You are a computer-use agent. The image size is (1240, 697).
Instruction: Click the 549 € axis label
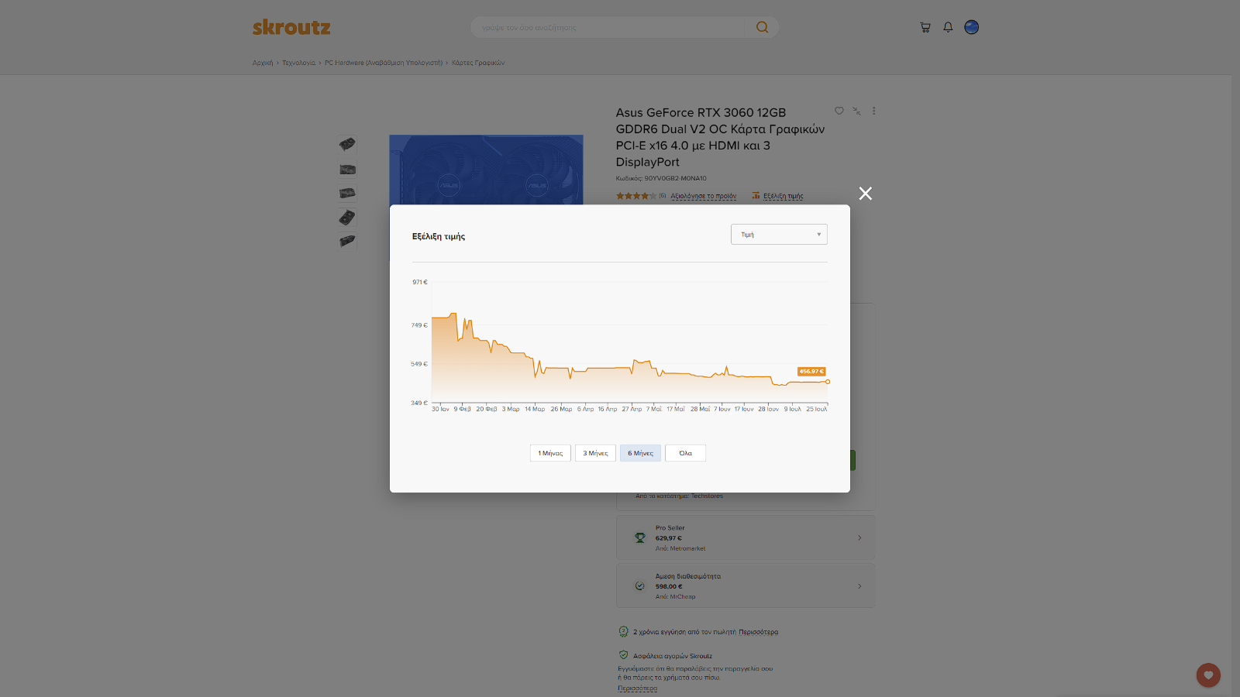click(419, 364)
